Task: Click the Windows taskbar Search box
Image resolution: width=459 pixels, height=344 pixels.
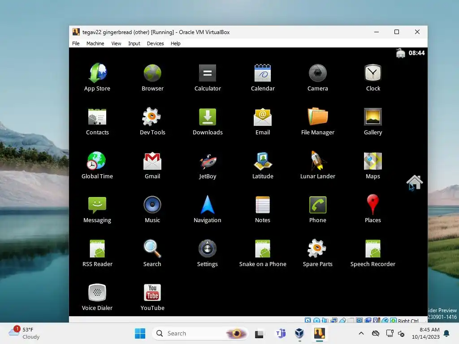Action: (200, 333)
